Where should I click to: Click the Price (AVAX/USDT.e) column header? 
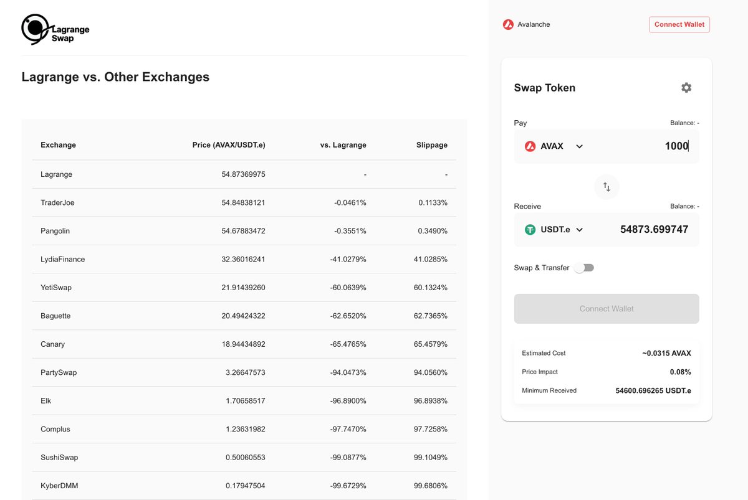[229, 145]
